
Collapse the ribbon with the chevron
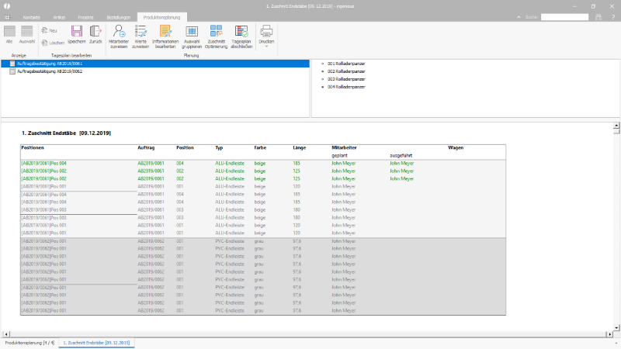(519, 17)
